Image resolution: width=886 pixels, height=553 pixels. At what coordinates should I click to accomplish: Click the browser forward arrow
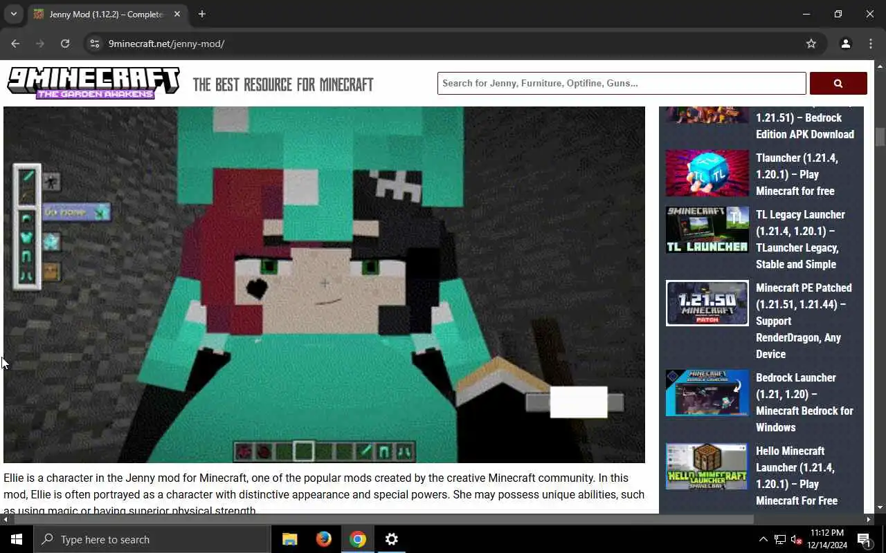(40, 44)
